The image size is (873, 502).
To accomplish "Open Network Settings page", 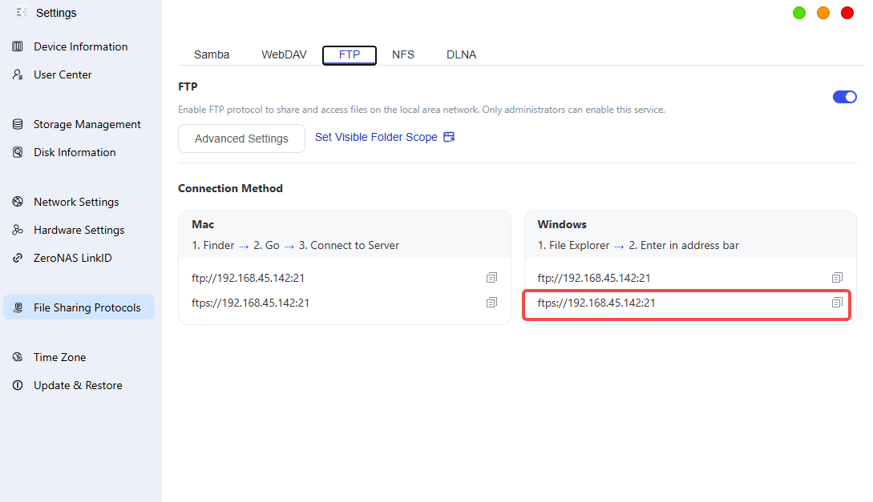I will click(x=79, y=202).
